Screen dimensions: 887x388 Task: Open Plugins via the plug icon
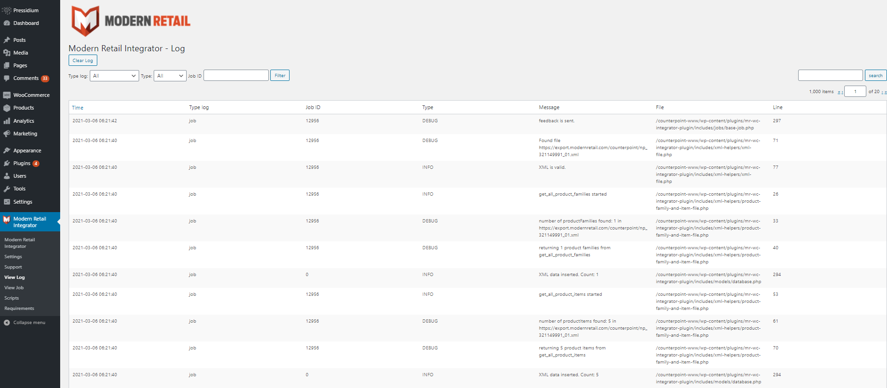click(7, 163)
